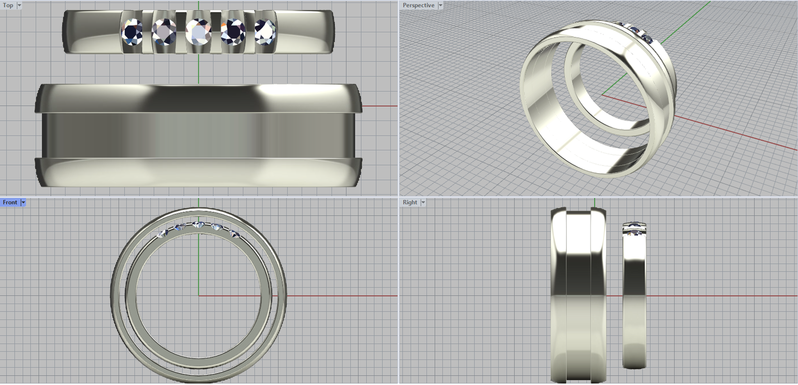Select the wide band in Top view
Screen dimensions: 798x385
click(198, 136)
